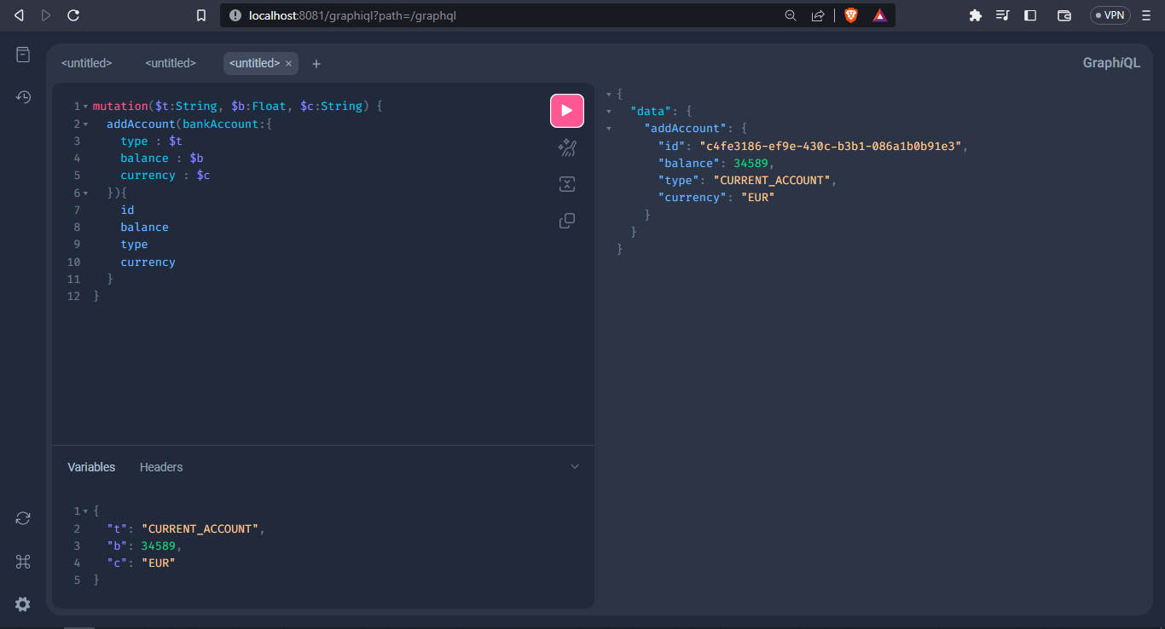The width and height of the screenshot is (1165, 629).
Task: Prettify the mutation query
Action: pos(566,147)
